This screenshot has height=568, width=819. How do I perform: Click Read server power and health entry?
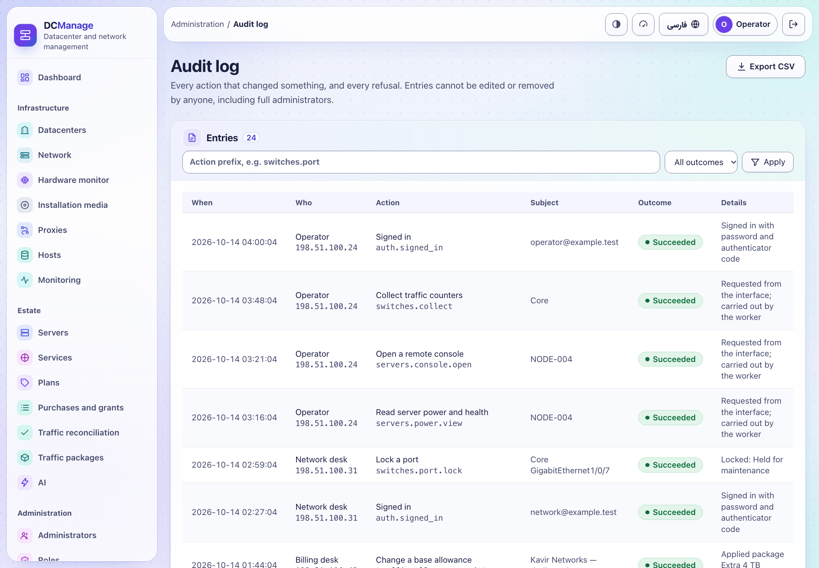pyautogui.click(x=432, y=412)
